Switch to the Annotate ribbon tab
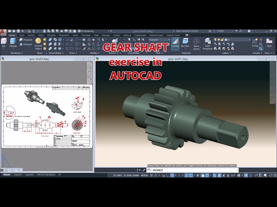The image size is (277, 207). tap(86, 35)
